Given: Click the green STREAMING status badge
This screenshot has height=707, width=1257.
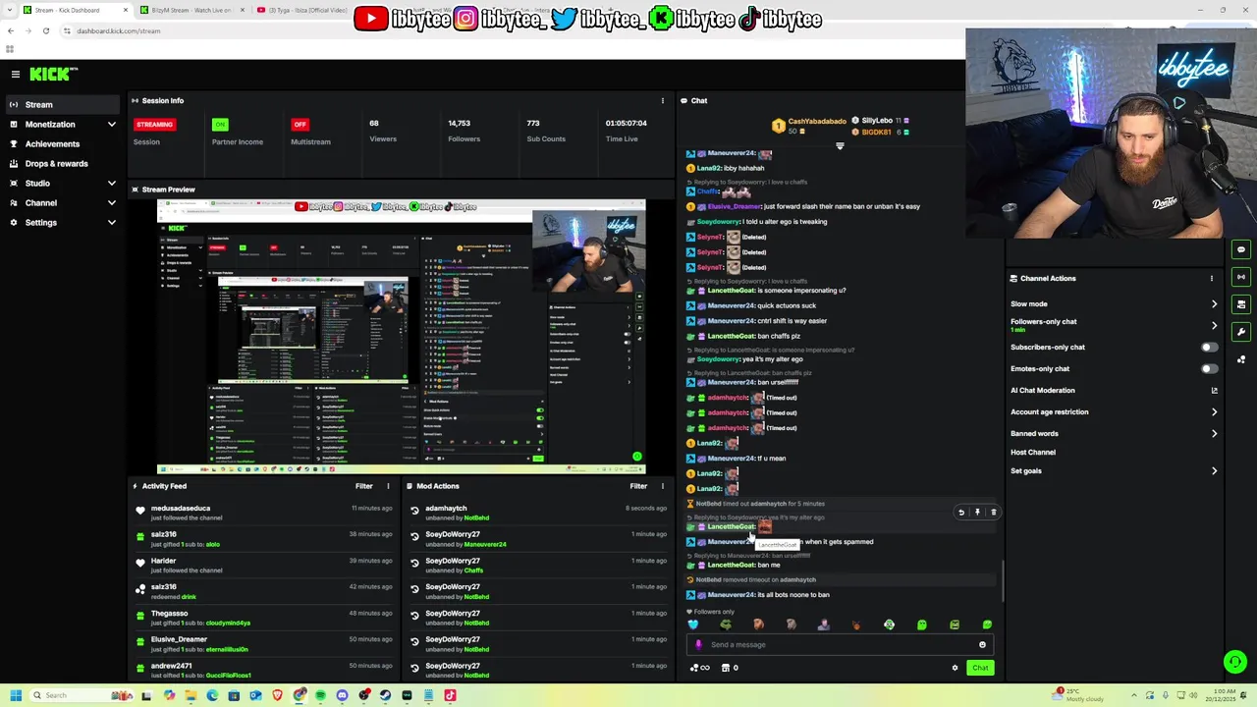Looking at the screenshot, I should click(x=154, y=125).
